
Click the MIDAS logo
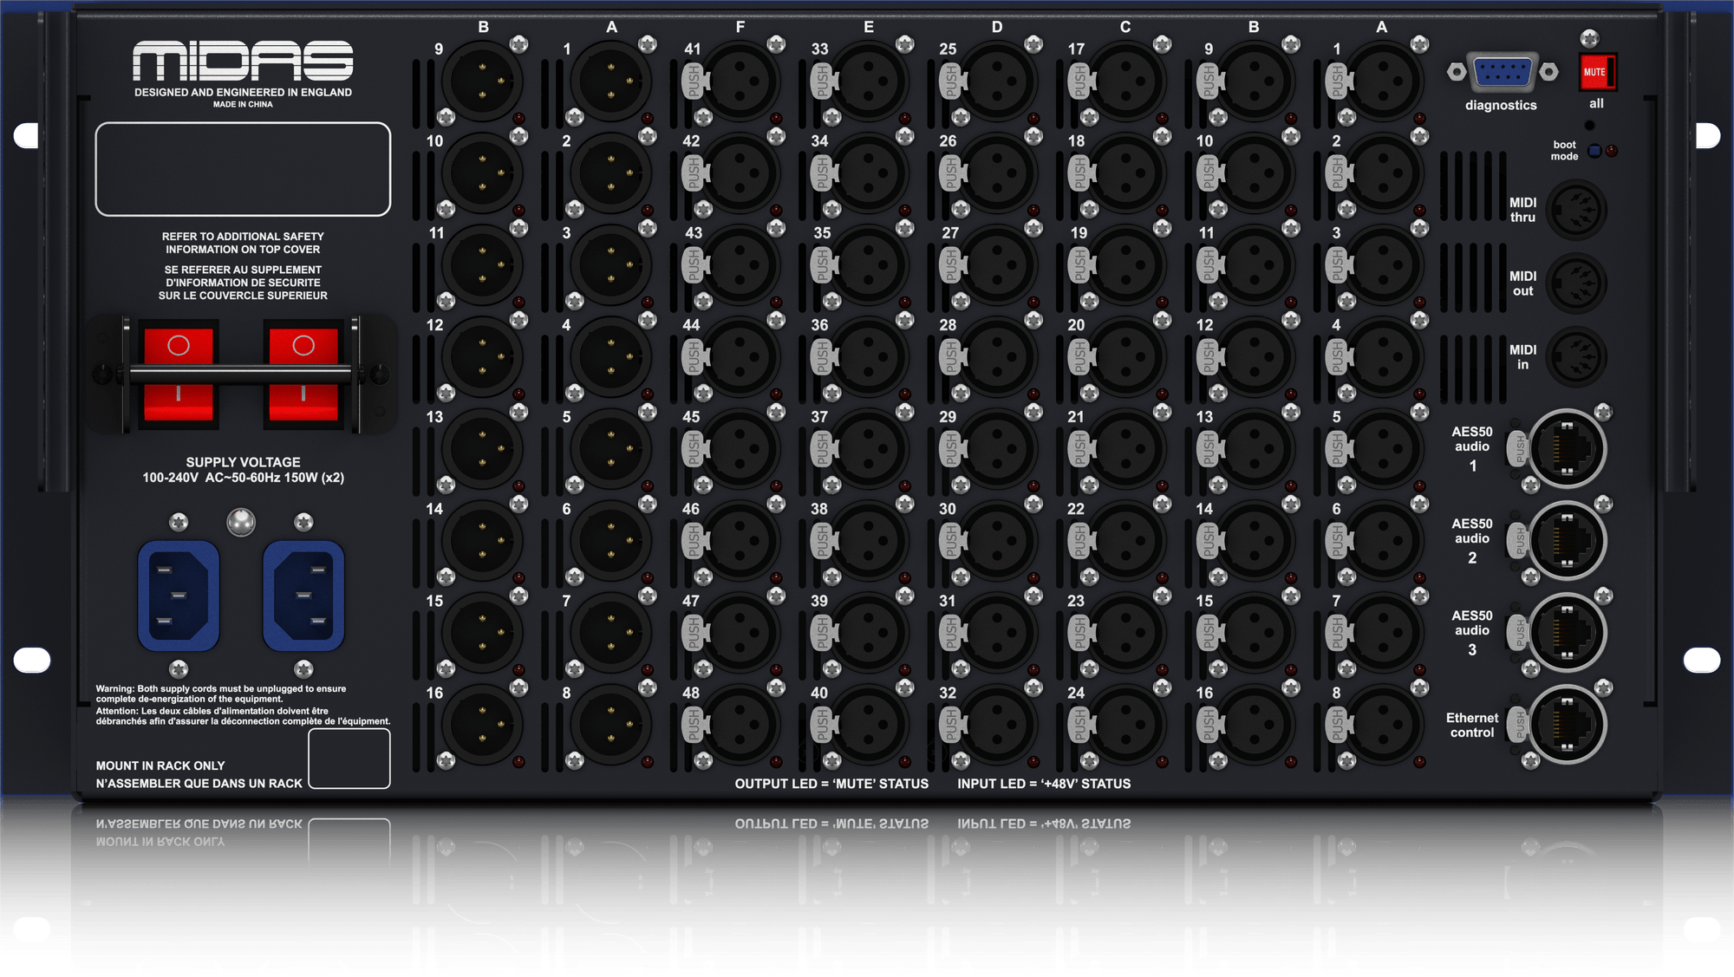(243, 61)
